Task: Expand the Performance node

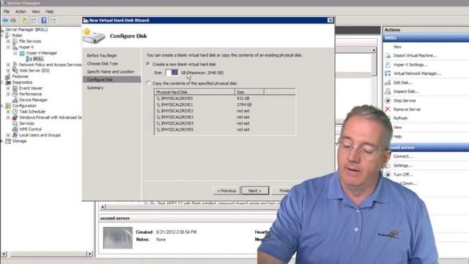Action: coord(8,94)
